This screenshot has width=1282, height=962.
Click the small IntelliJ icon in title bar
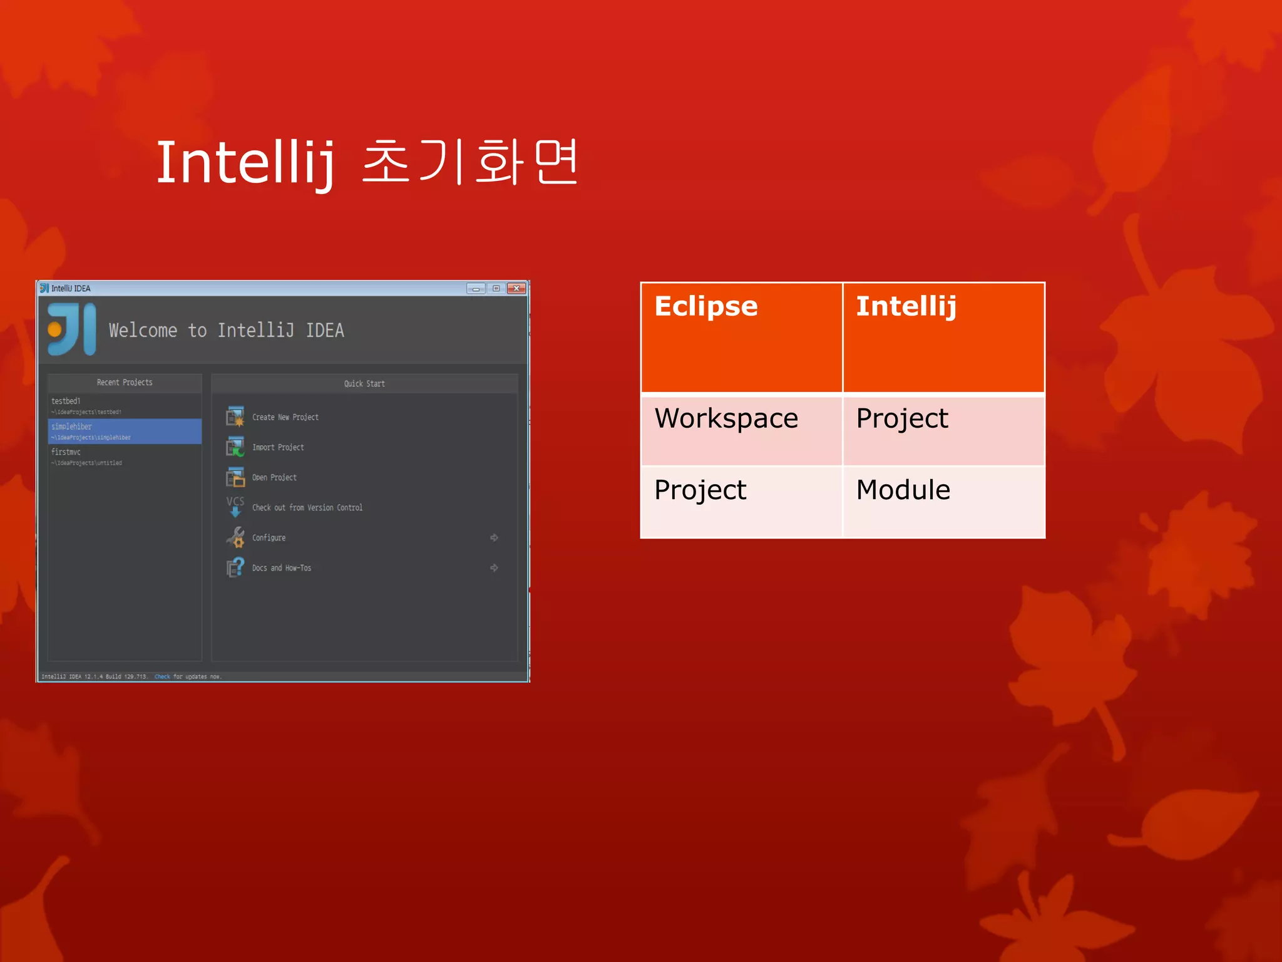44,288
